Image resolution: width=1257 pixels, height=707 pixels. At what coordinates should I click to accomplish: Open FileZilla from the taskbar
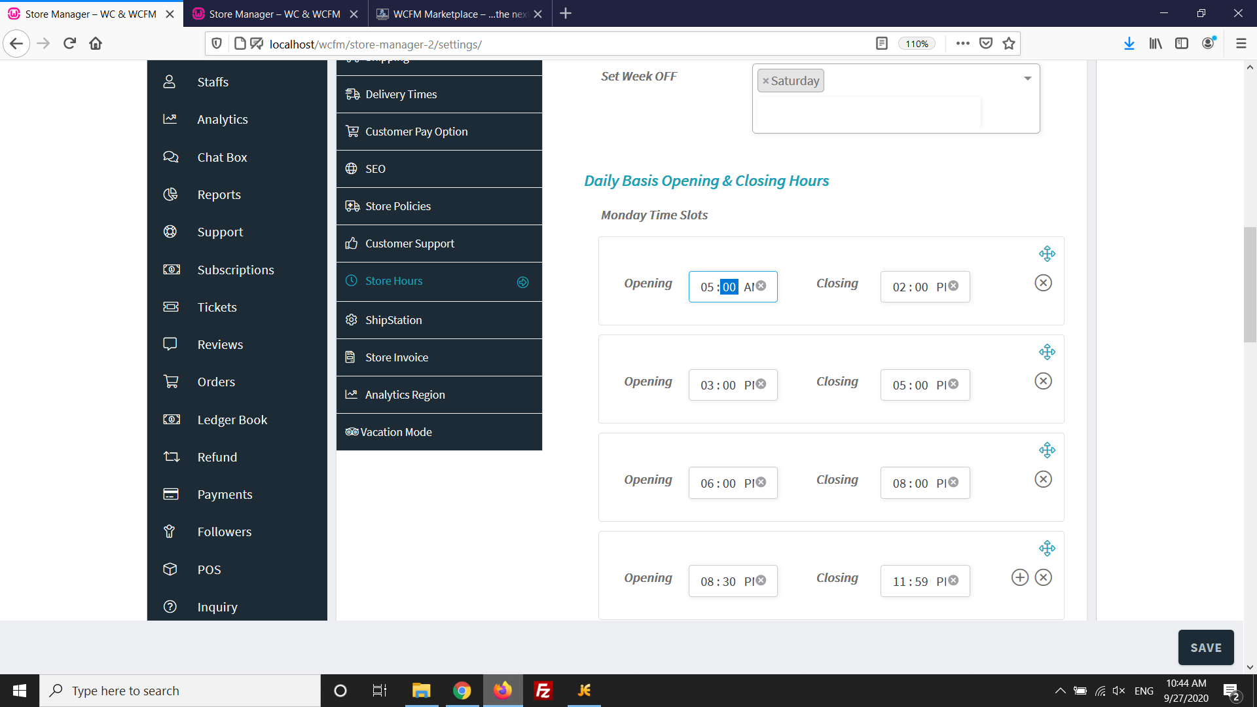543,691
